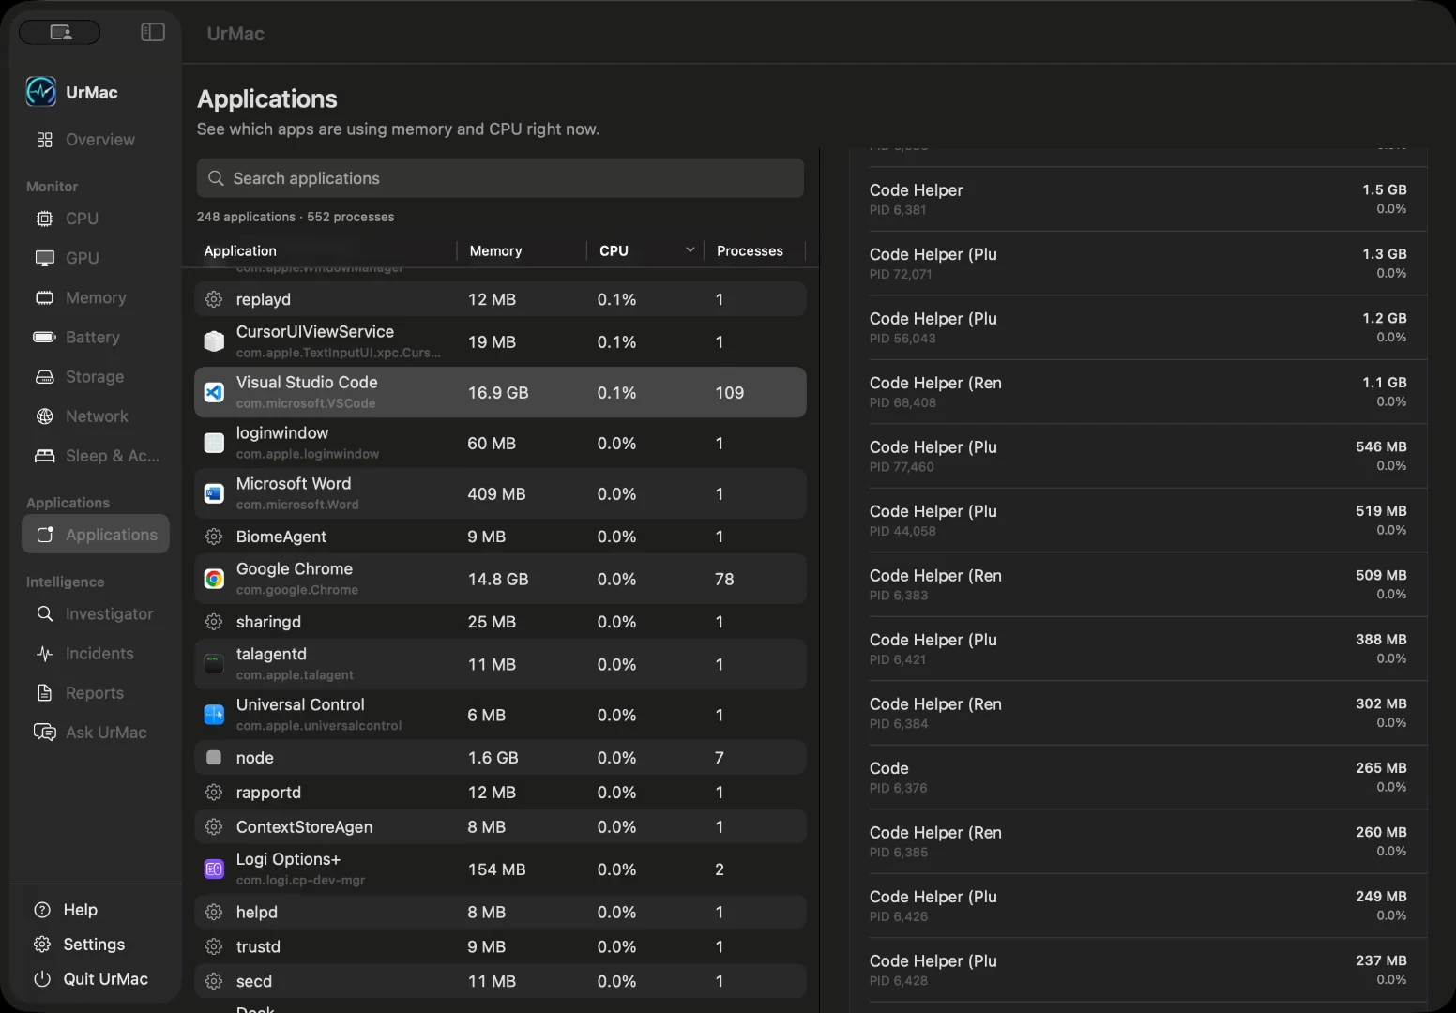
Task: Click the Universal Control app icon
Action: (214, 715)
